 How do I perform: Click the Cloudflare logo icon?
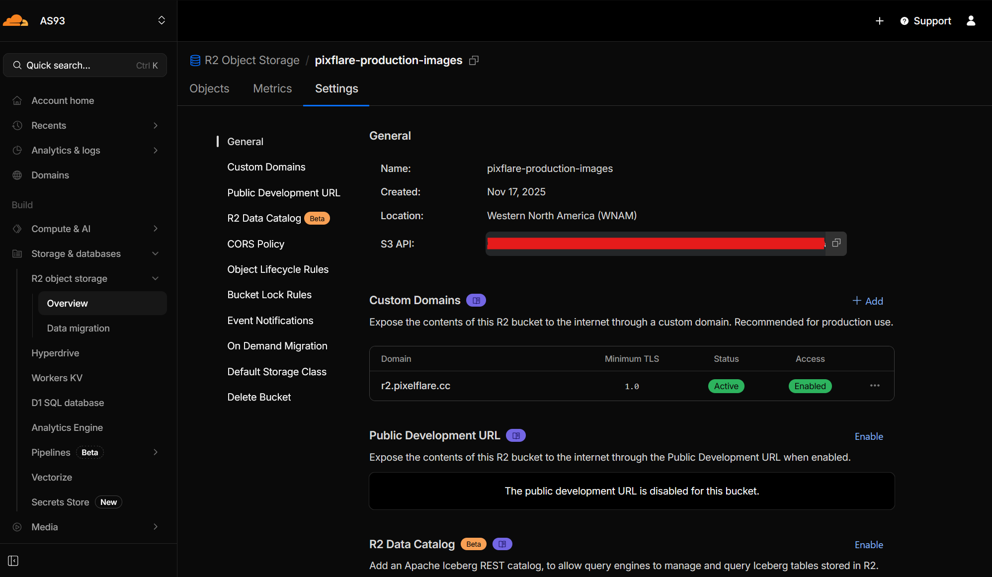tap(15, 20)
